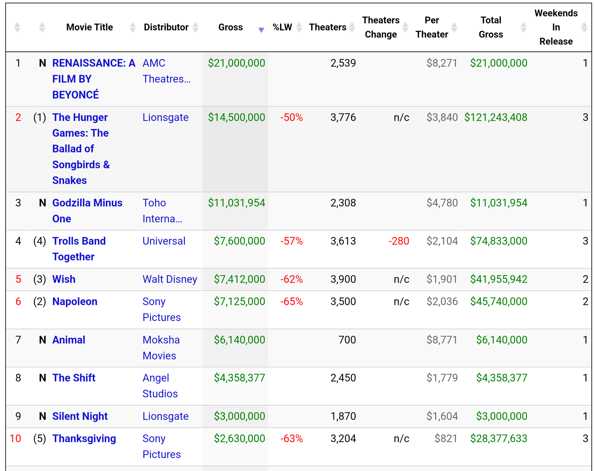Sort by Theaters column arrows
This screenshot has width=595, height=471.
click(352, 27)
